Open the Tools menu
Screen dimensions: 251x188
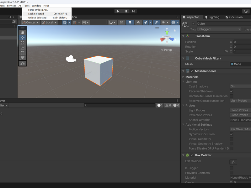click(x=26, y=6)
